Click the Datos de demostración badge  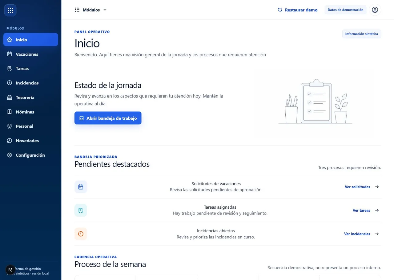point(345,10)
